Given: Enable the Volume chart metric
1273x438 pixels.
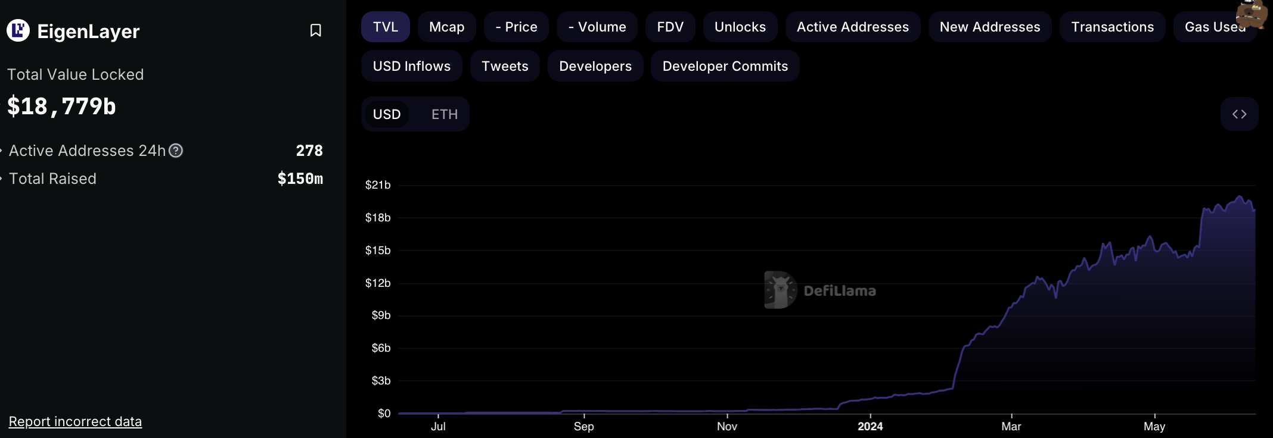Looking at the screenshot, I should (x=597, y=27).
